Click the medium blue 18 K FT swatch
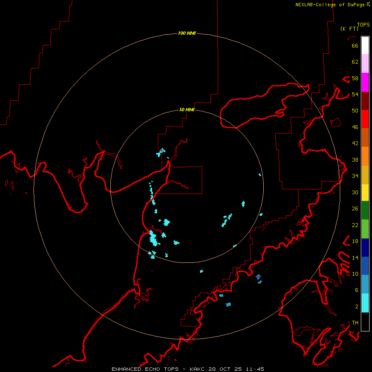The height and width of the screenshot is (372, 372). [365, 266]
